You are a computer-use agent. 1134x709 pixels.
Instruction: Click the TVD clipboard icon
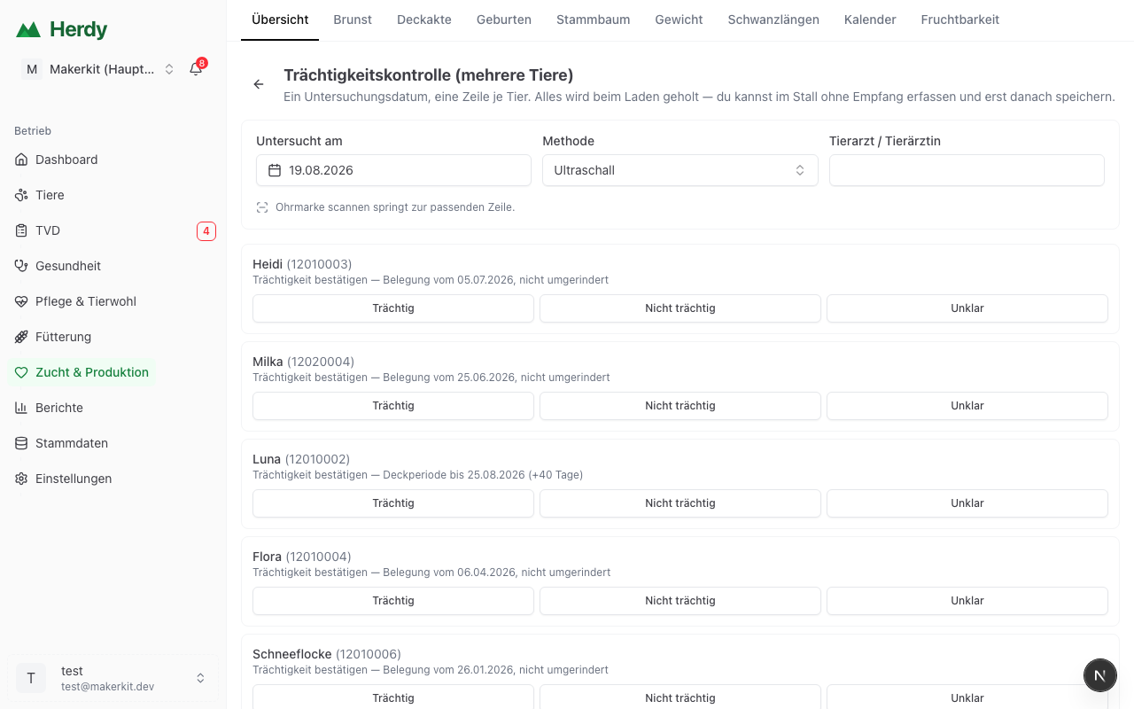click(21, 230)
